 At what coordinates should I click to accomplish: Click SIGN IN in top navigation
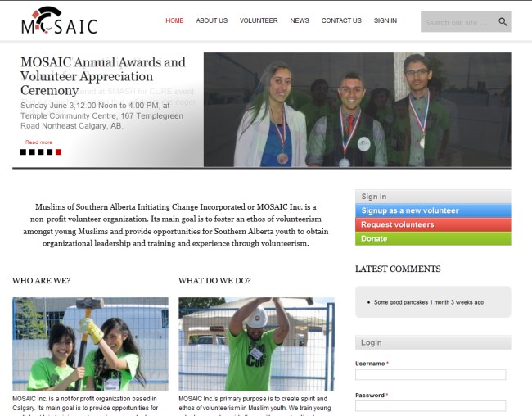(385, 20)
